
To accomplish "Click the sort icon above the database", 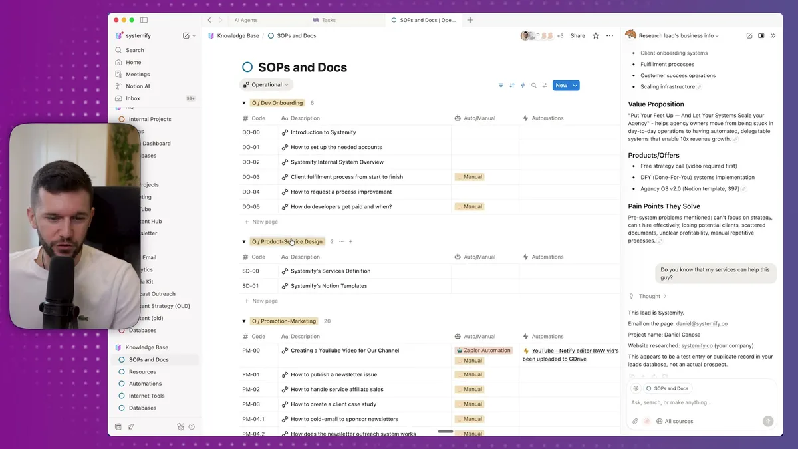I will click(x=512, y=85).
